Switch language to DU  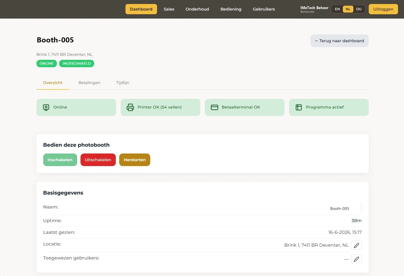tap(359, 9)
